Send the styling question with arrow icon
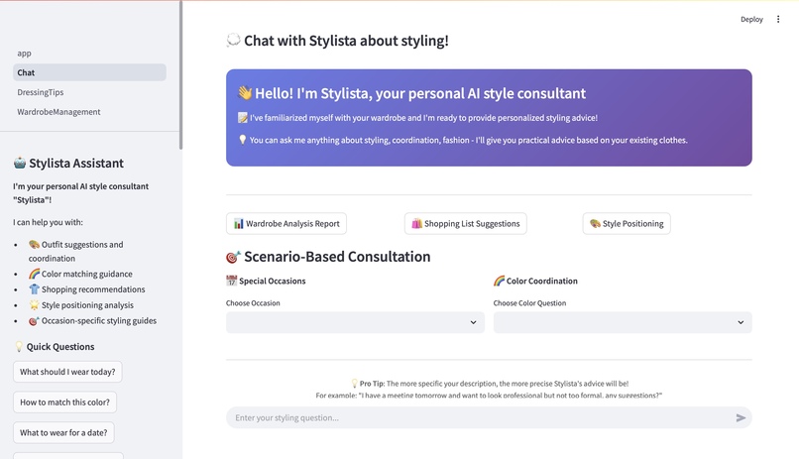The height and width of the screenshot is (459, 799). point(741,418)
